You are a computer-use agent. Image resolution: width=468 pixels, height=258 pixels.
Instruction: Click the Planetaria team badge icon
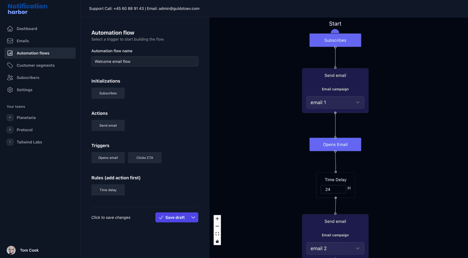point(10,118)
